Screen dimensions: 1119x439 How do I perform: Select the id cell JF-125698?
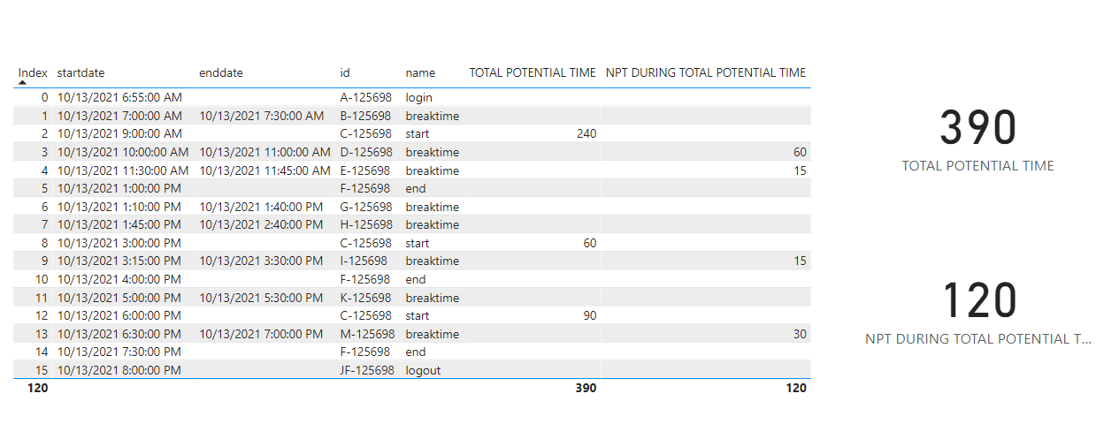point(367,370)
